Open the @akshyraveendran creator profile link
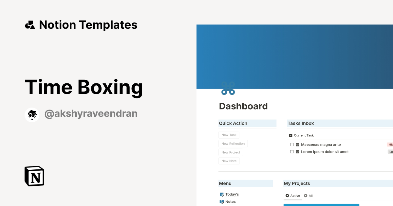This screenshot has height=206, width=393. (x=91, y=113)
